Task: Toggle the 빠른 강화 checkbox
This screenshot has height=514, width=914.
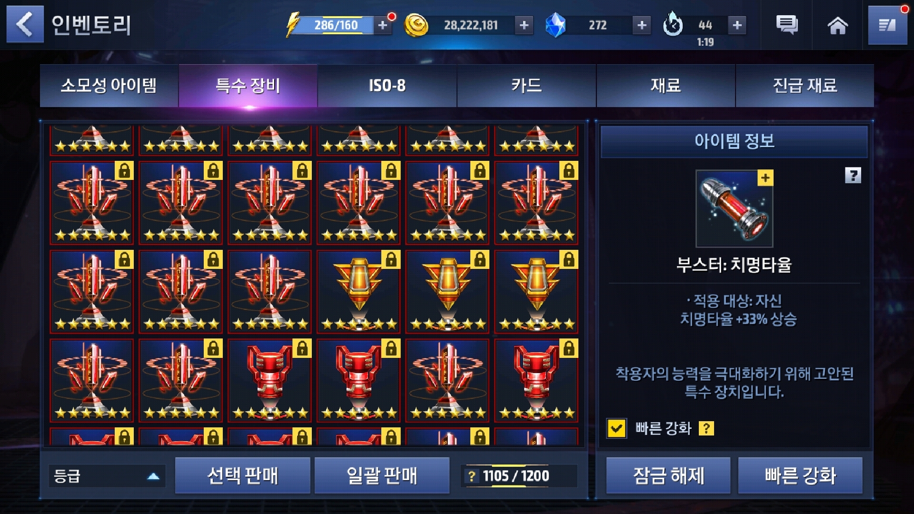Action: [616, 428]
